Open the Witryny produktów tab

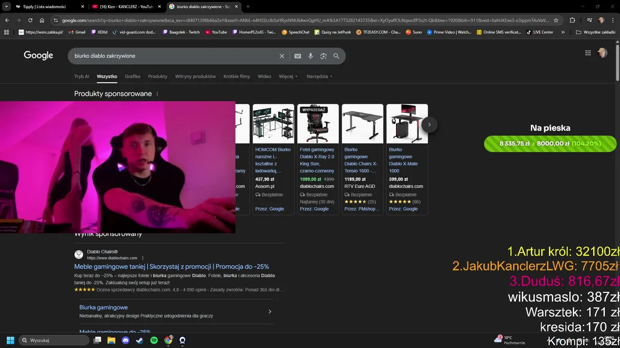[x=195, y=76]
